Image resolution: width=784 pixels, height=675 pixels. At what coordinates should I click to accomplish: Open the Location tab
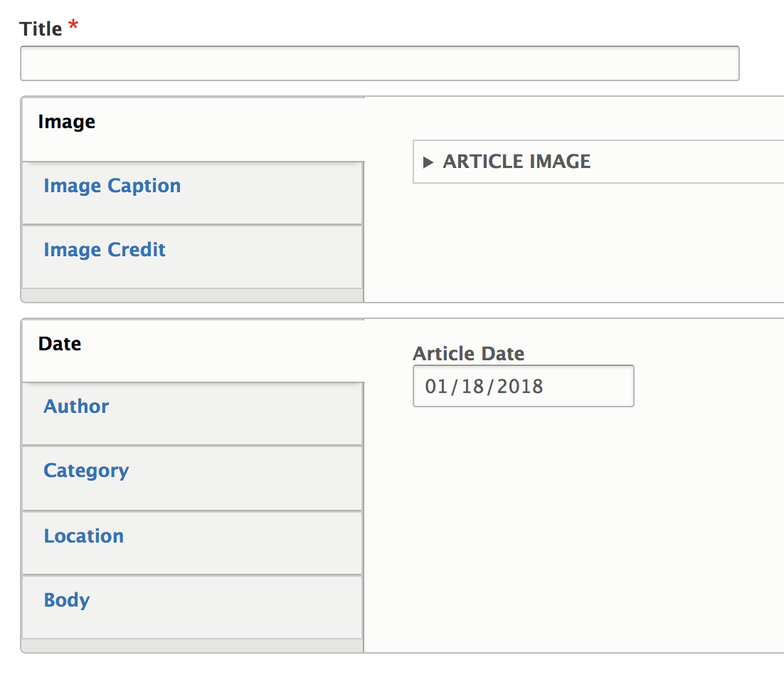(83, 536)
